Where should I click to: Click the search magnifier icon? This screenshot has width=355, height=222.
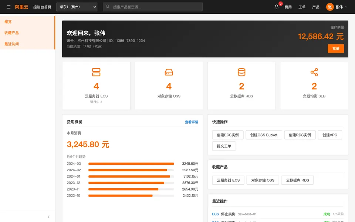(108, 7)
